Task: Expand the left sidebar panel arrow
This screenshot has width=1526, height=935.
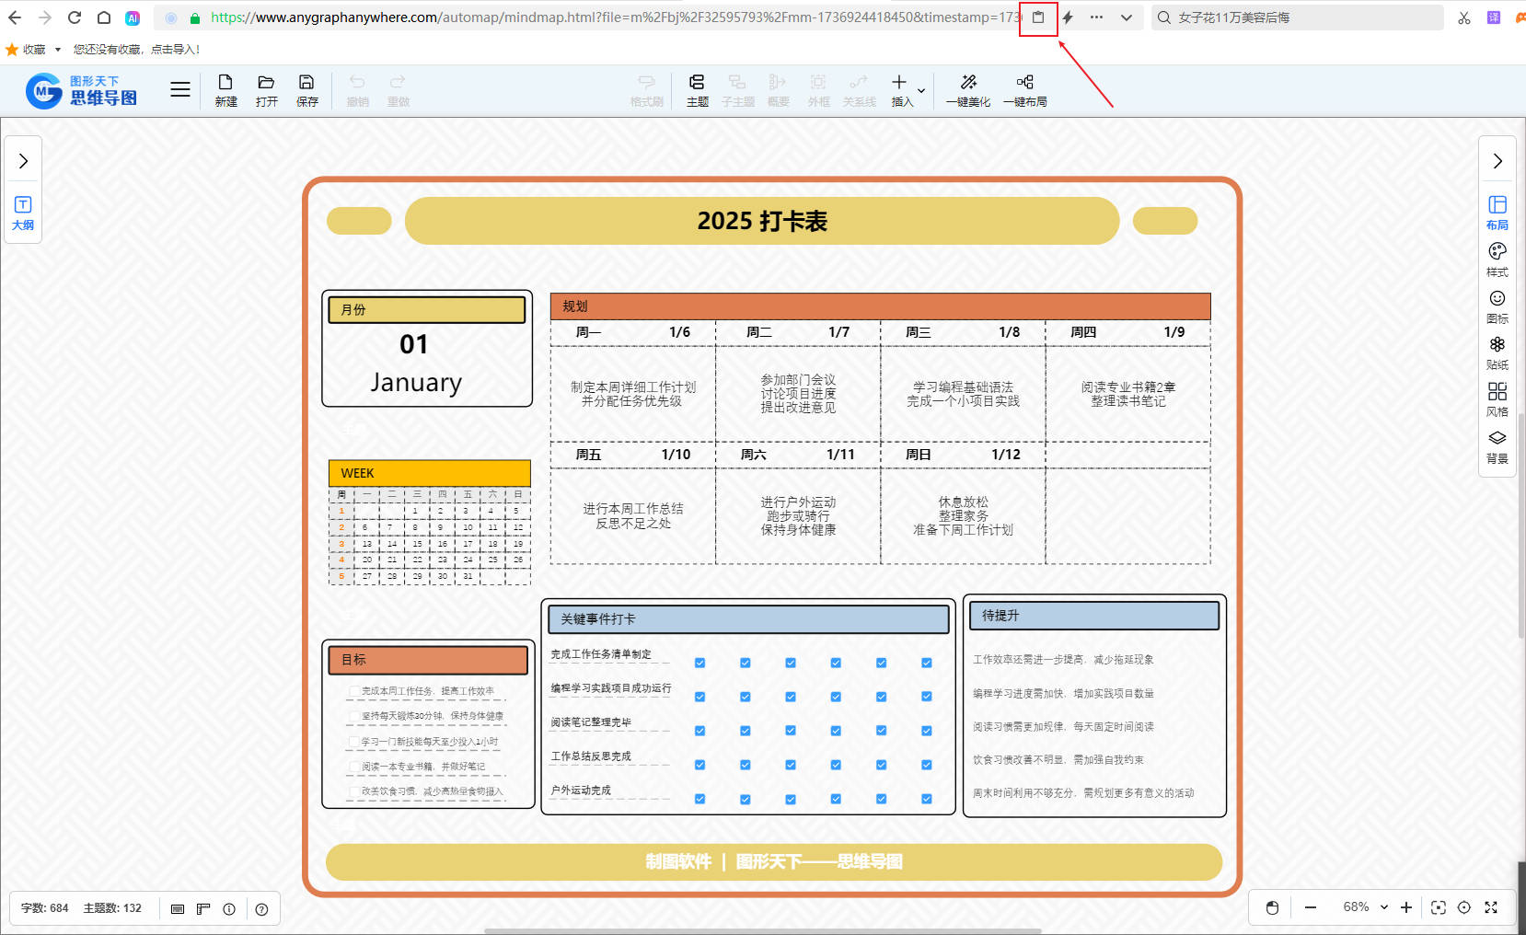Action: [x=24, y=161]
